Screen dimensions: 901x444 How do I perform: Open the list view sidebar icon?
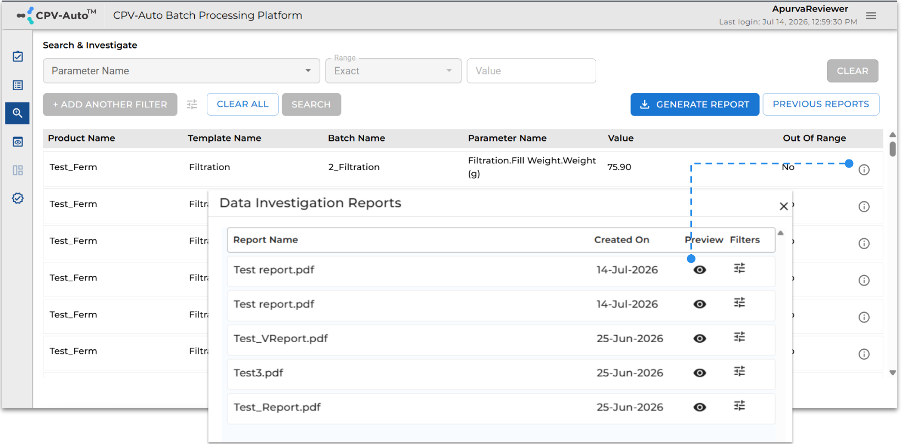(18, 85)
